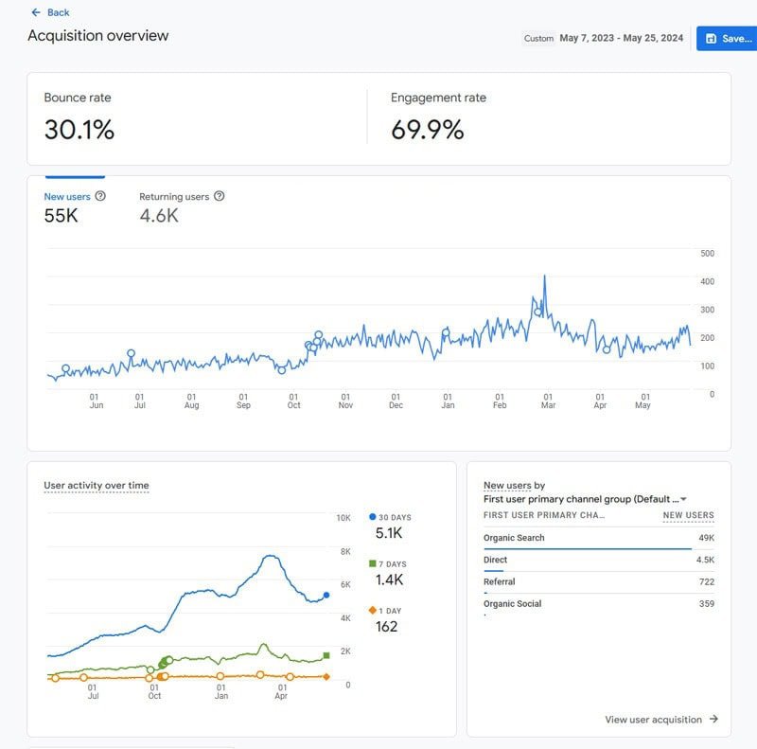Open the help icon next to New users

(99, 196)
